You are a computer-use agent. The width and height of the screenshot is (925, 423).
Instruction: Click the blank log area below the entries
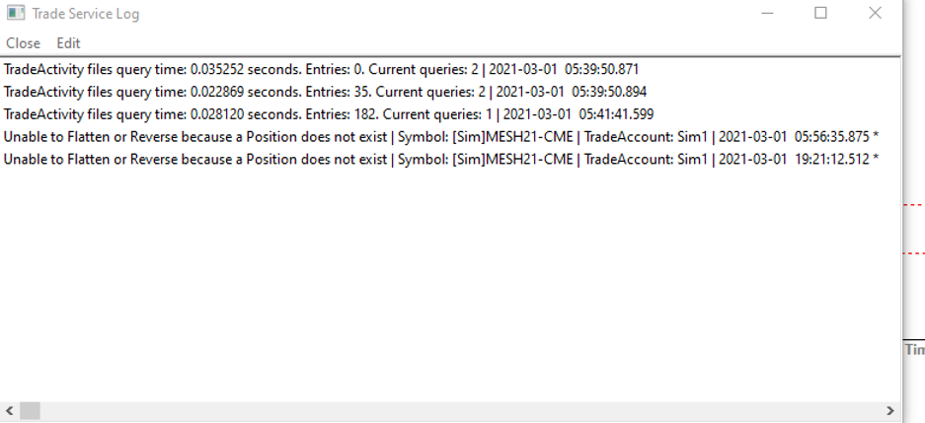[451, 283]
